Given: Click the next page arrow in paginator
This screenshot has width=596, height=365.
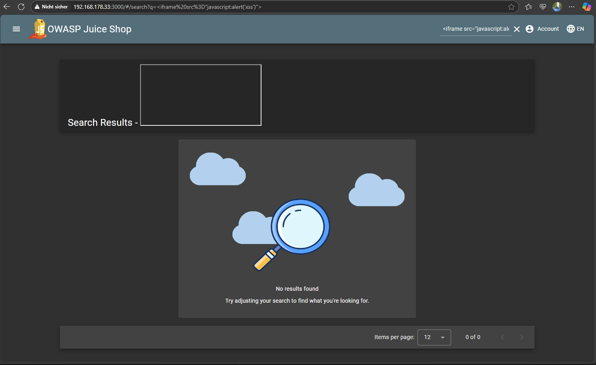Looking at the screenshot, I should (x=521, y=337).
